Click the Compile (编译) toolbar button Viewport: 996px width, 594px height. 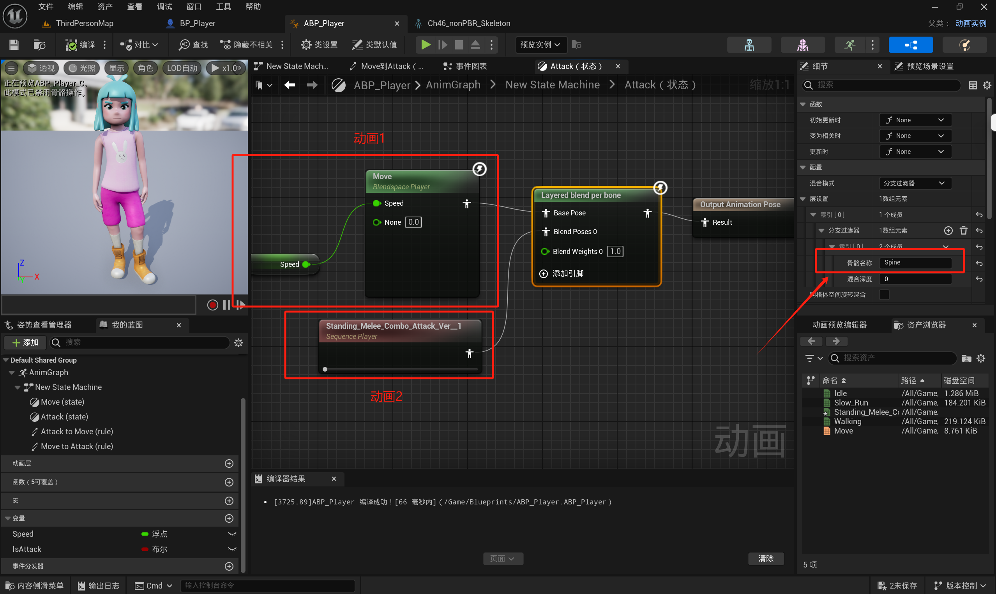[x=80, y=45]
